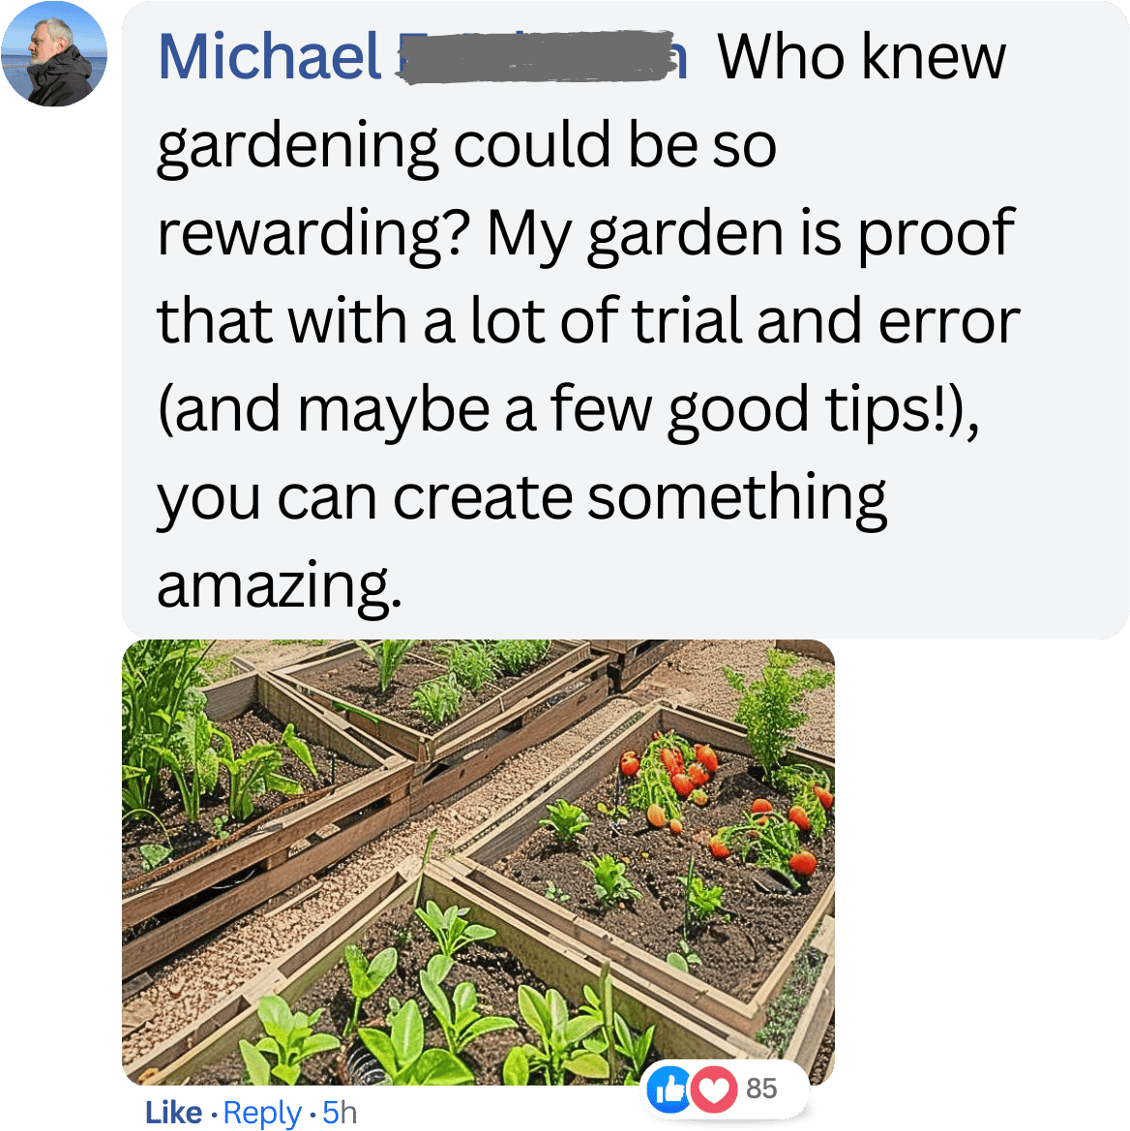Click the top raised bed in photo

[x=440, y=693]
